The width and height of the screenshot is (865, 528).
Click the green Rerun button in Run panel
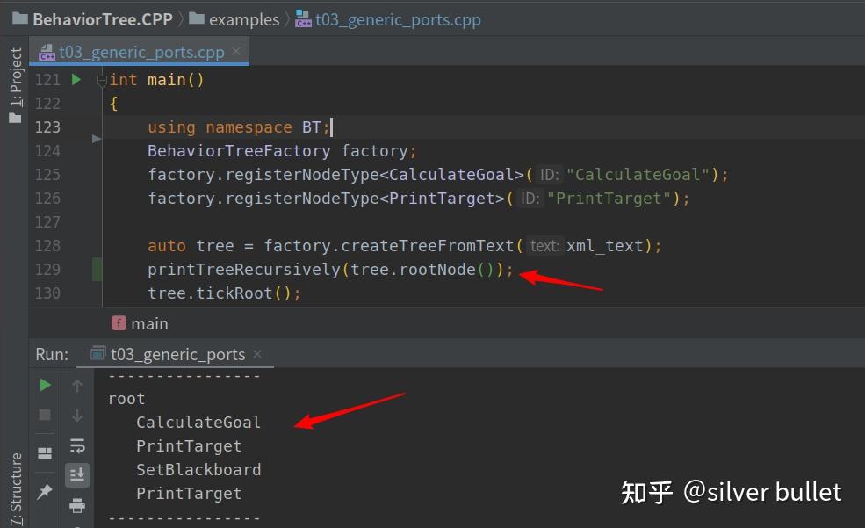[45, 385]
